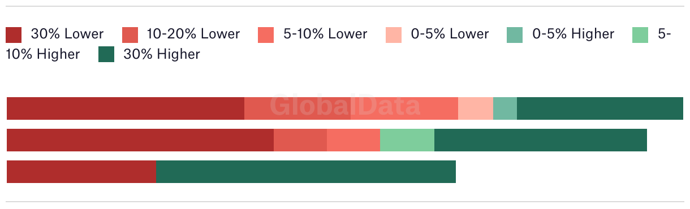Screen dimensions: 690x209
Task: Click top bar dark red segment
Action: click(x=126, y=108)
